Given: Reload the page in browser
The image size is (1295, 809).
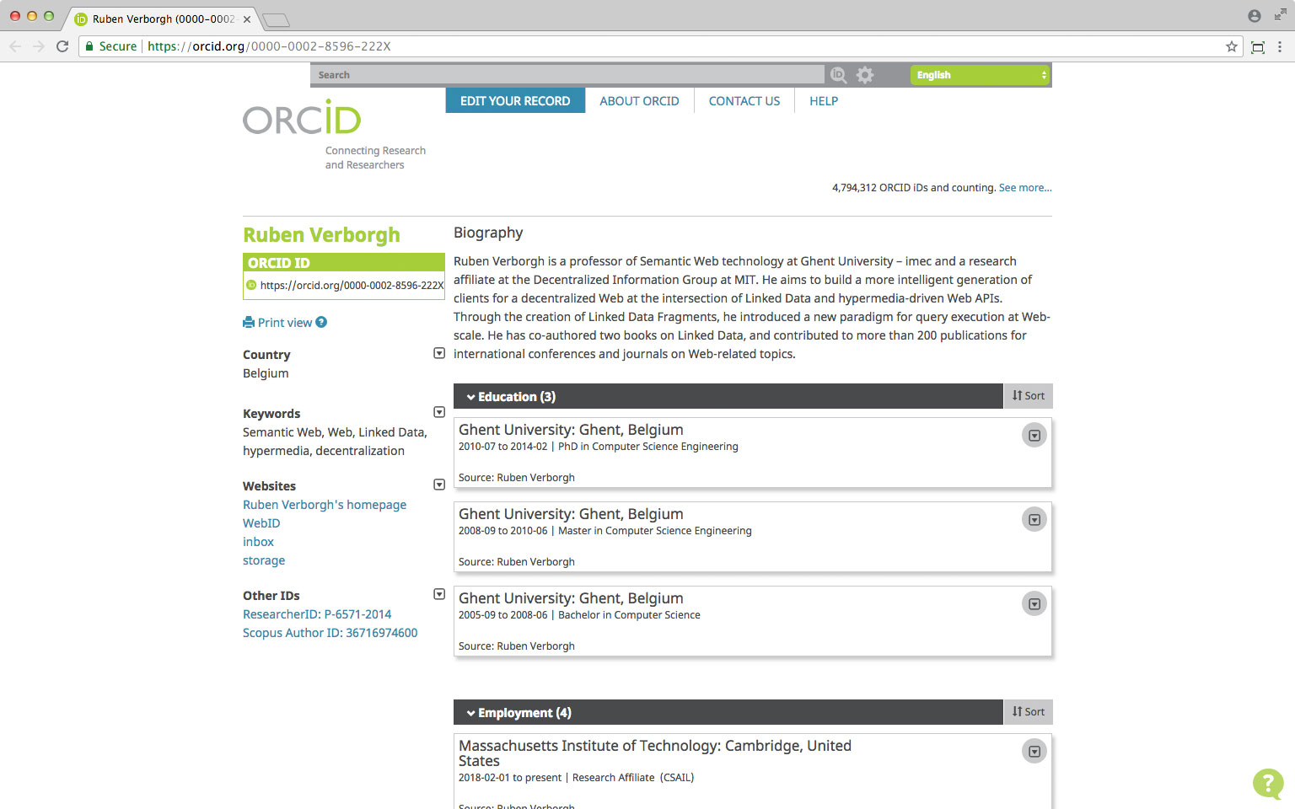Looking at the screenshot, I should tap(62, 46).
